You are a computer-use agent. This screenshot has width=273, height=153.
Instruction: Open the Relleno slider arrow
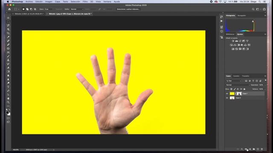click(x=265, y=89)
